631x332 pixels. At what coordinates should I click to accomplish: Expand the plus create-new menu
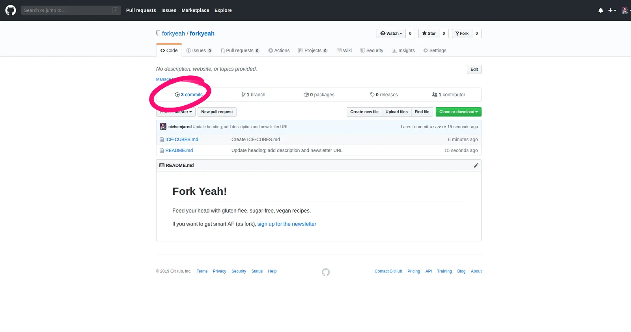pos(612,10)
